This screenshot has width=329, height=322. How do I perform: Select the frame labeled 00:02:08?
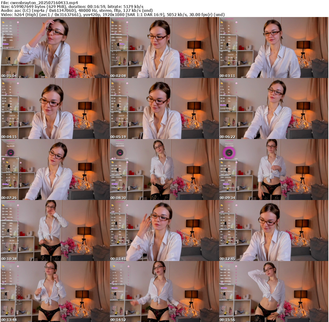coord(164,48)
